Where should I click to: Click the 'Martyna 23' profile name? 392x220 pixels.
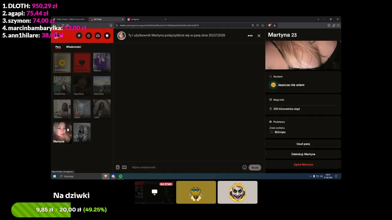pos(282,35)
